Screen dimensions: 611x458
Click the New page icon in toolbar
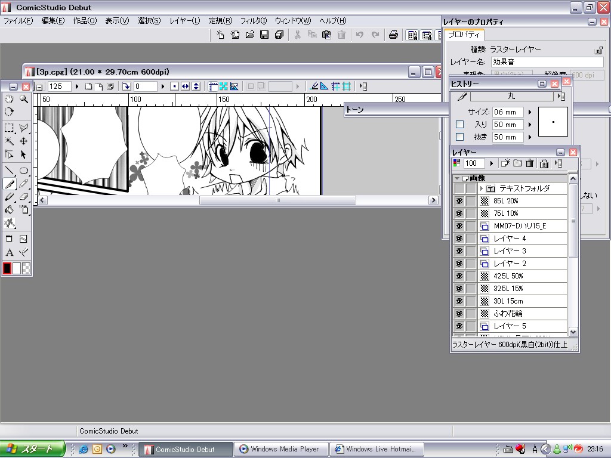220,35
